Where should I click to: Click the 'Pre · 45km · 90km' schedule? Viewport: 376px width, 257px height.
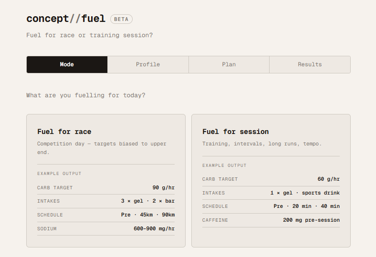148,215
